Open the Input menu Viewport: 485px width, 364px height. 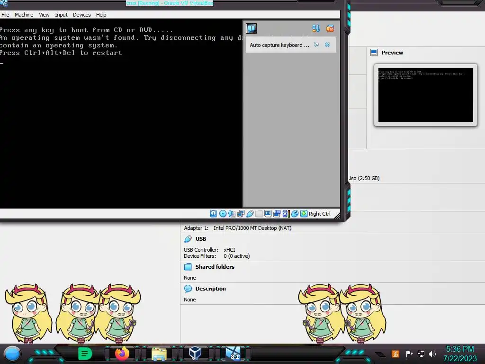[61, 15]
